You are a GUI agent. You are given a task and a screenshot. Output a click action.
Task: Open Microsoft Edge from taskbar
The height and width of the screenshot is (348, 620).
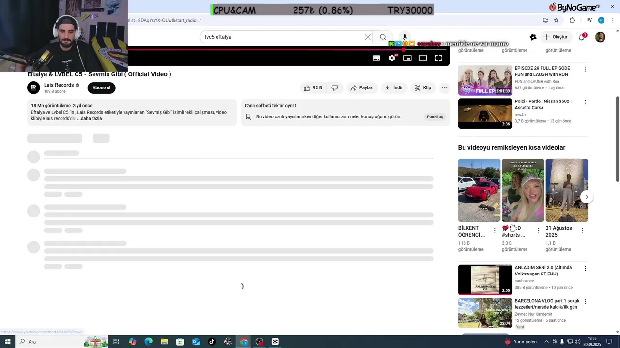coord(148,342)
